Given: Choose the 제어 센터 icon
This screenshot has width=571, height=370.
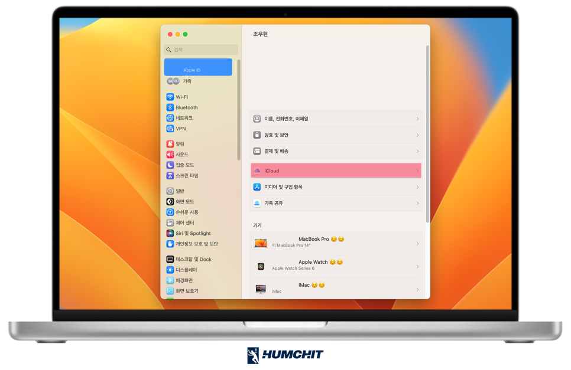Looking at the screenshot, I should point(170,222).
